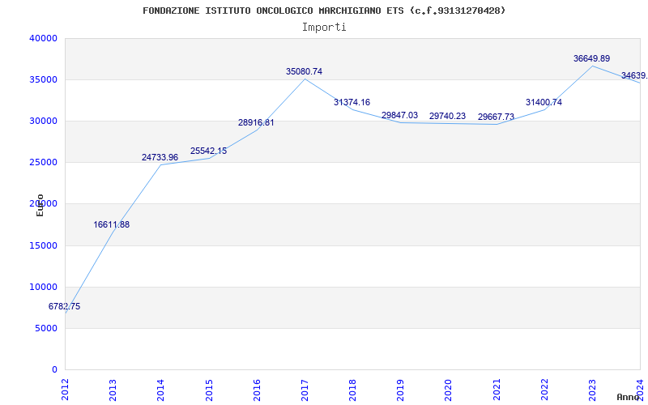Select the data label 31374.16
648x405 pixels.
click(x=352, y=103)
